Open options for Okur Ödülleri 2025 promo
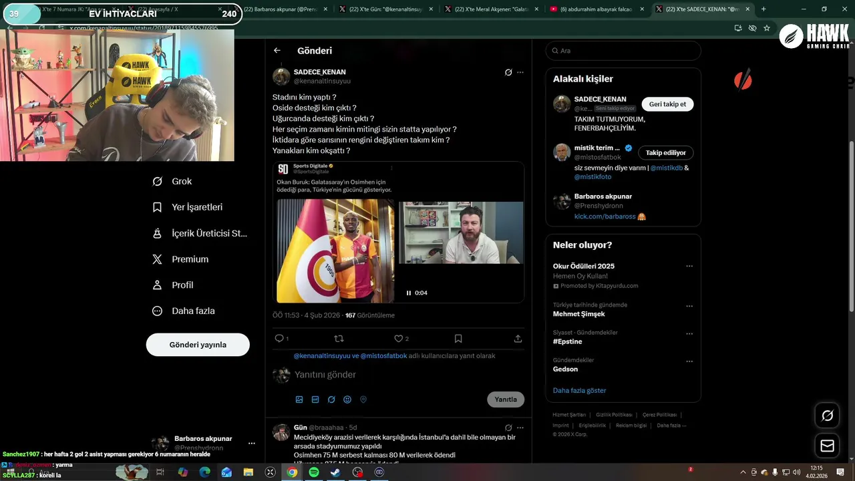 pos(689,266)
